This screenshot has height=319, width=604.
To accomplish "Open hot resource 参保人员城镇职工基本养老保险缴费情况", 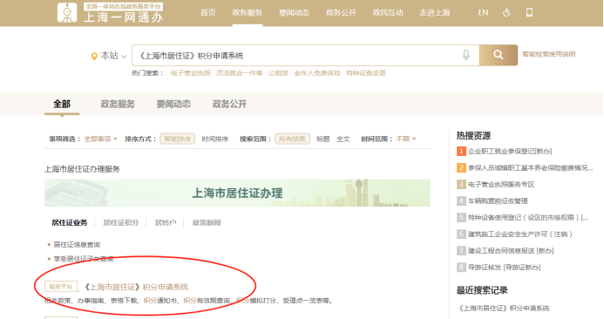I will [x=531, y=167].
